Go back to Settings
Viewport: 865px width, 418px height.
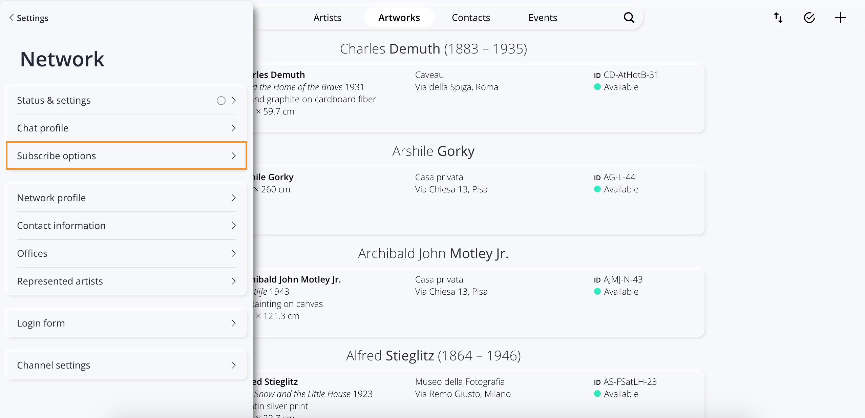point(29,18)
